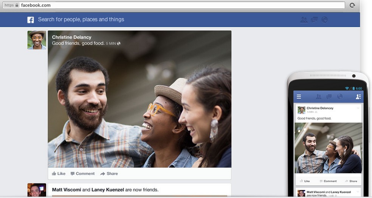Tap Christine's avatar on the phone post

tap(301, 110)
